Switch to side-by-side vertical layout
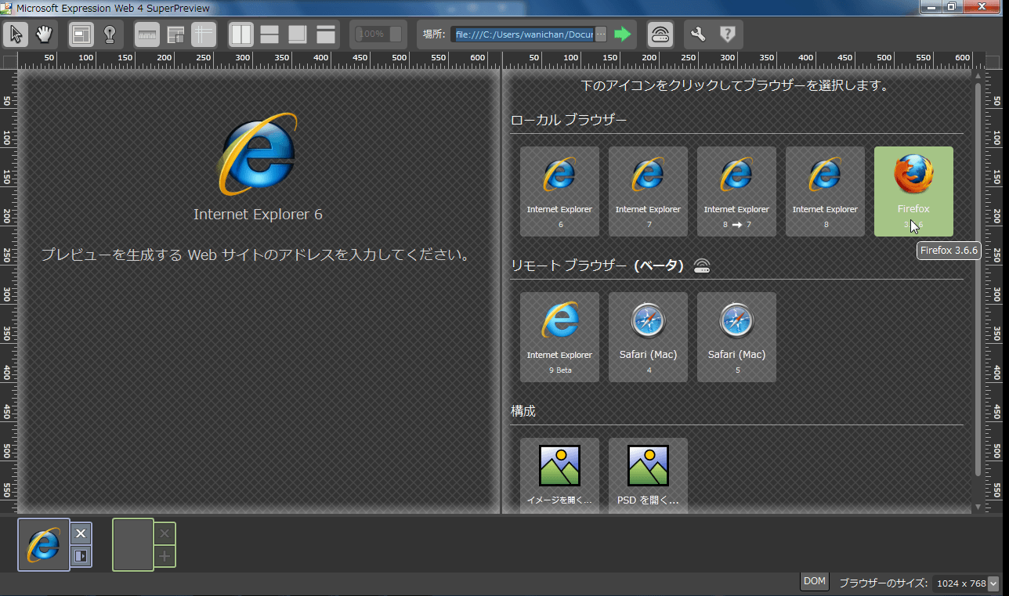Screen dimensions: 1009x596 [x=241, y=34]
